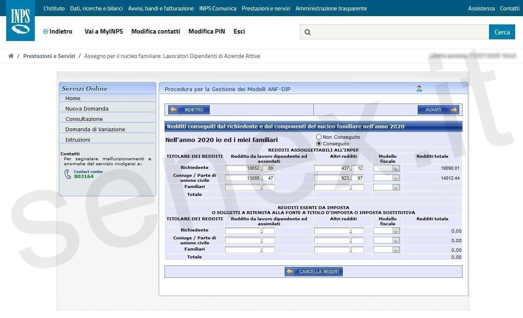Click heading Procedura per la Gestione dei Modelli ANF-DIP
The height and width of the screenshot is (318, 523).
228,89
